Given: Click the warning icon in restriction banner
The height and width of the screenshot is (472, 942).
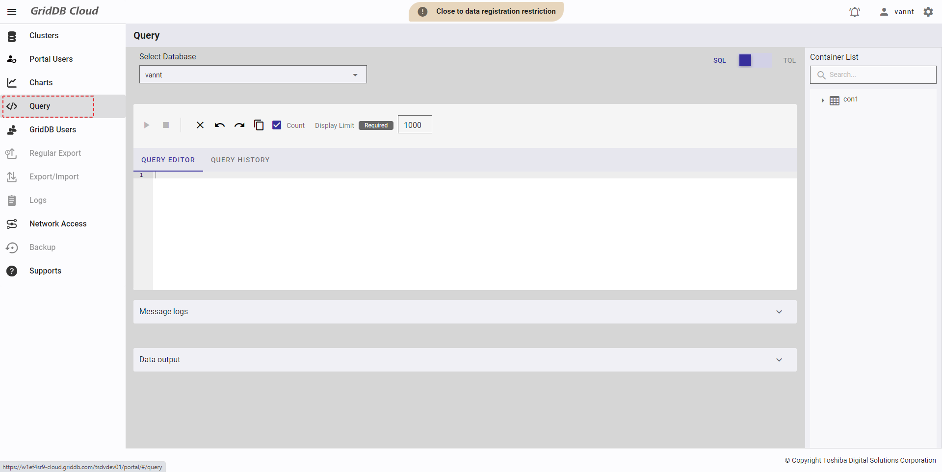Looking at the screenshot, I should coord(422,12).
